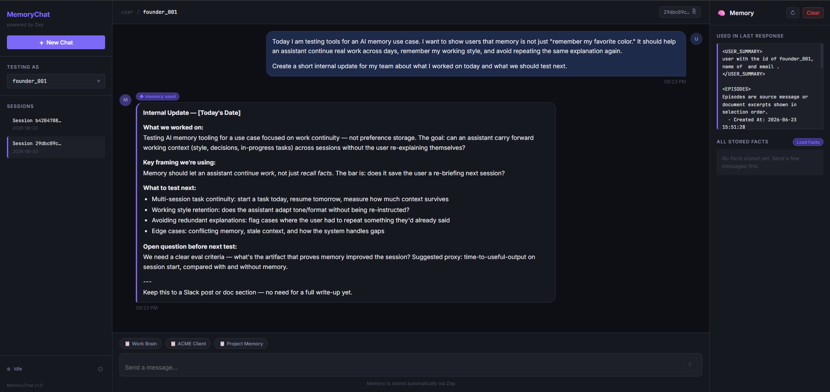Click the refresh memory icon

click(x=792, y=13)
